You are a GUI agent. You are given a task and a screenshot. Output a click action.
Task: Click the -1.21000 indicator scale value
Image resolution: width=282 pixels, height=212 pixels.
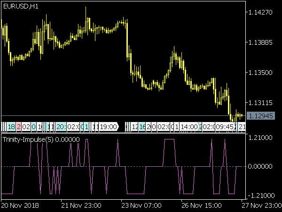pos(260,196)
